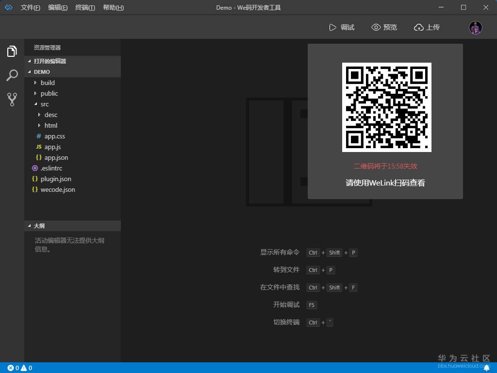
Task: Expand the desc folder
Action: click(51, 115)
